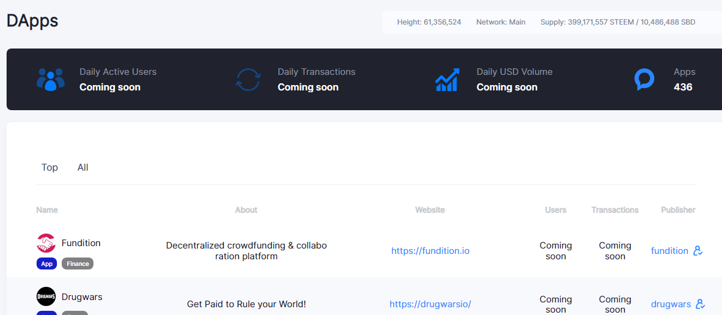
Task: Click the Transactions column header
Action: point(615,210)
